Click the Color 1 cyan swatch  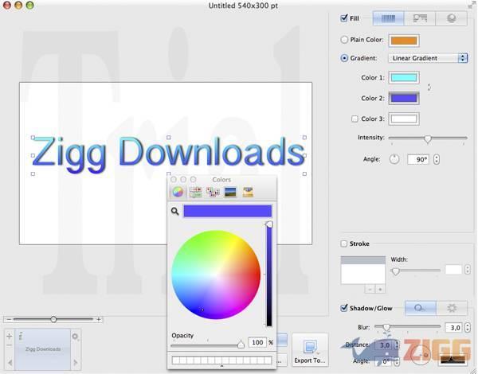pos(404,77)
